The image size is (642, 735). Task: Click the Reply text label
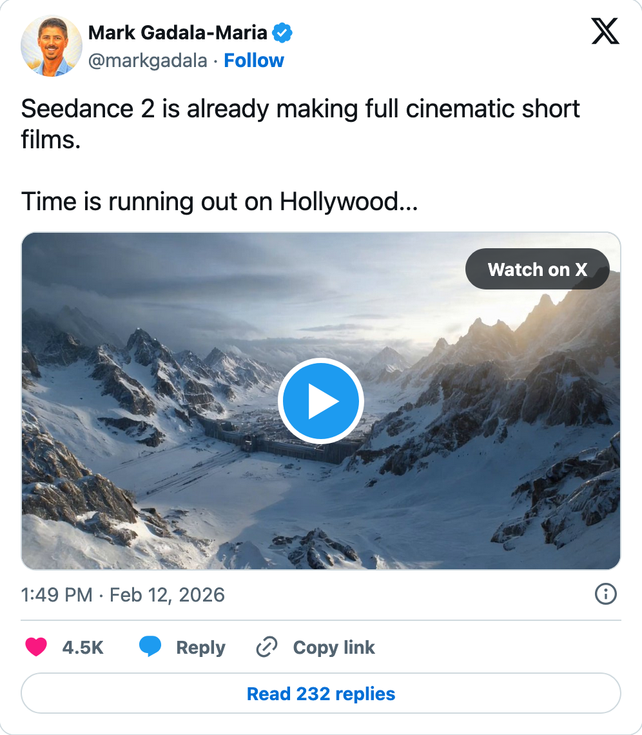click(x=200, y=647)
